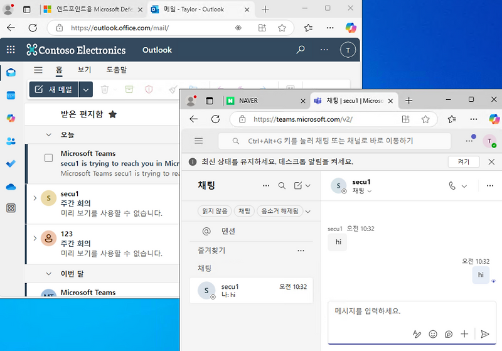502x351 pixels.
Task: Expand the 123 주간 회의 conversation
Action: tap(35, 238)
